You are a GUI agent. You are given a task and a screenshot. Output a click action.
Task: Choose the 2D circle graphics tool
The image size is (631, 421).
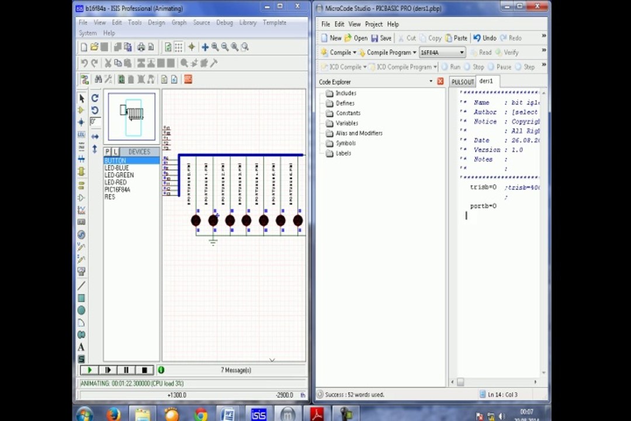pyautogui.click(x=81, y=310)
